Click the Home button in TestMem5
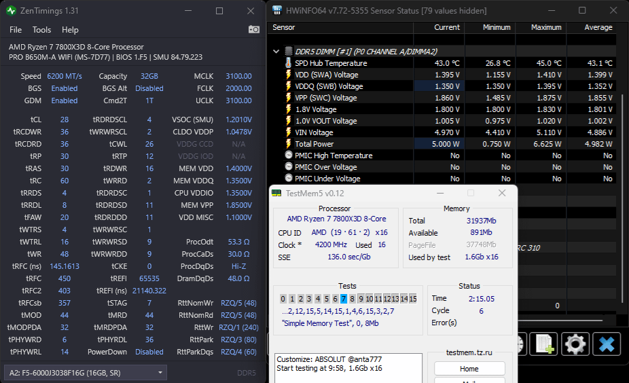Screen dimensions: 629x383 [469, 369]
